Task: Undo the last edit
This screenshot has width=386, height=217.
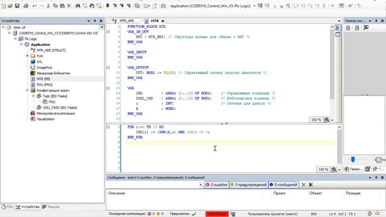Action: click(x=35, y=5)
